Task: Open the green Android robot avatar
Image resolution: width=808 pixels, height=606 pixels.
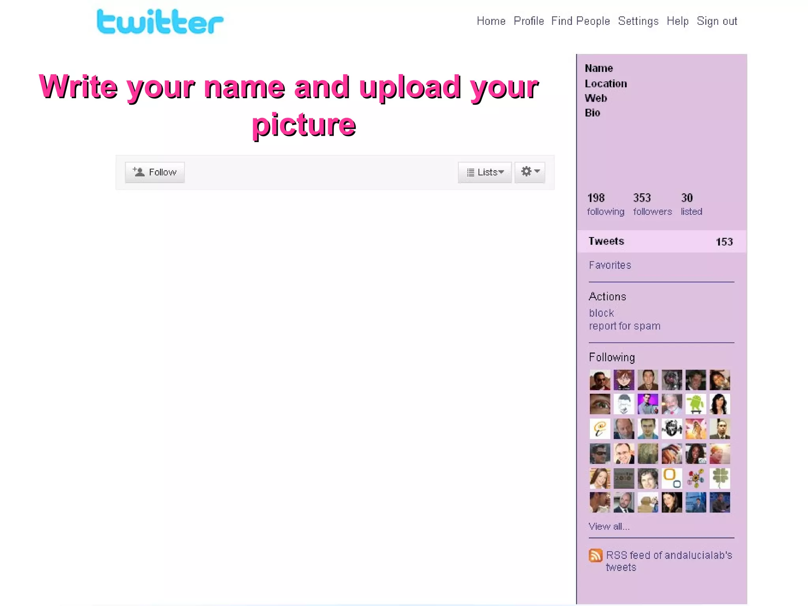Action: [696, 404]
